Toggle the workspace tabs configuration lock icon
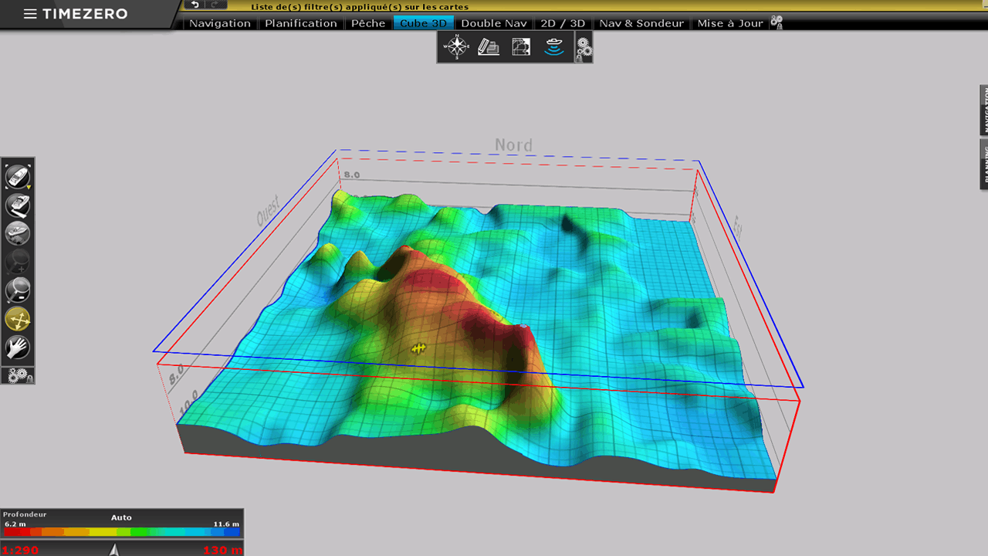Image resolution: width=988 pixels, height=556 pixels. point(777,23)
